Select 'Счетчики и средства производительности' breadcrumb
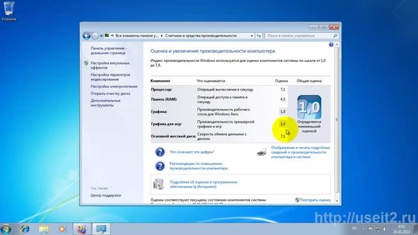The image size is (418, 235). point(201,36)
